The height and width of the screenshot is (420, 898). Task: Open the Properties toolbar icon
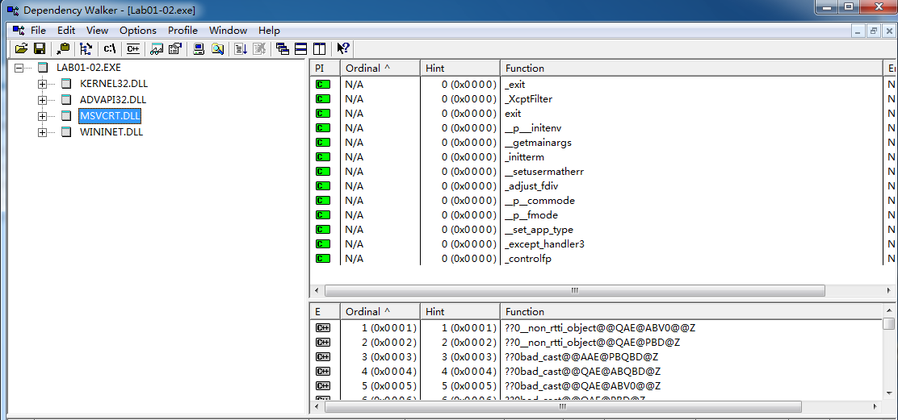[x=174, y=48]
